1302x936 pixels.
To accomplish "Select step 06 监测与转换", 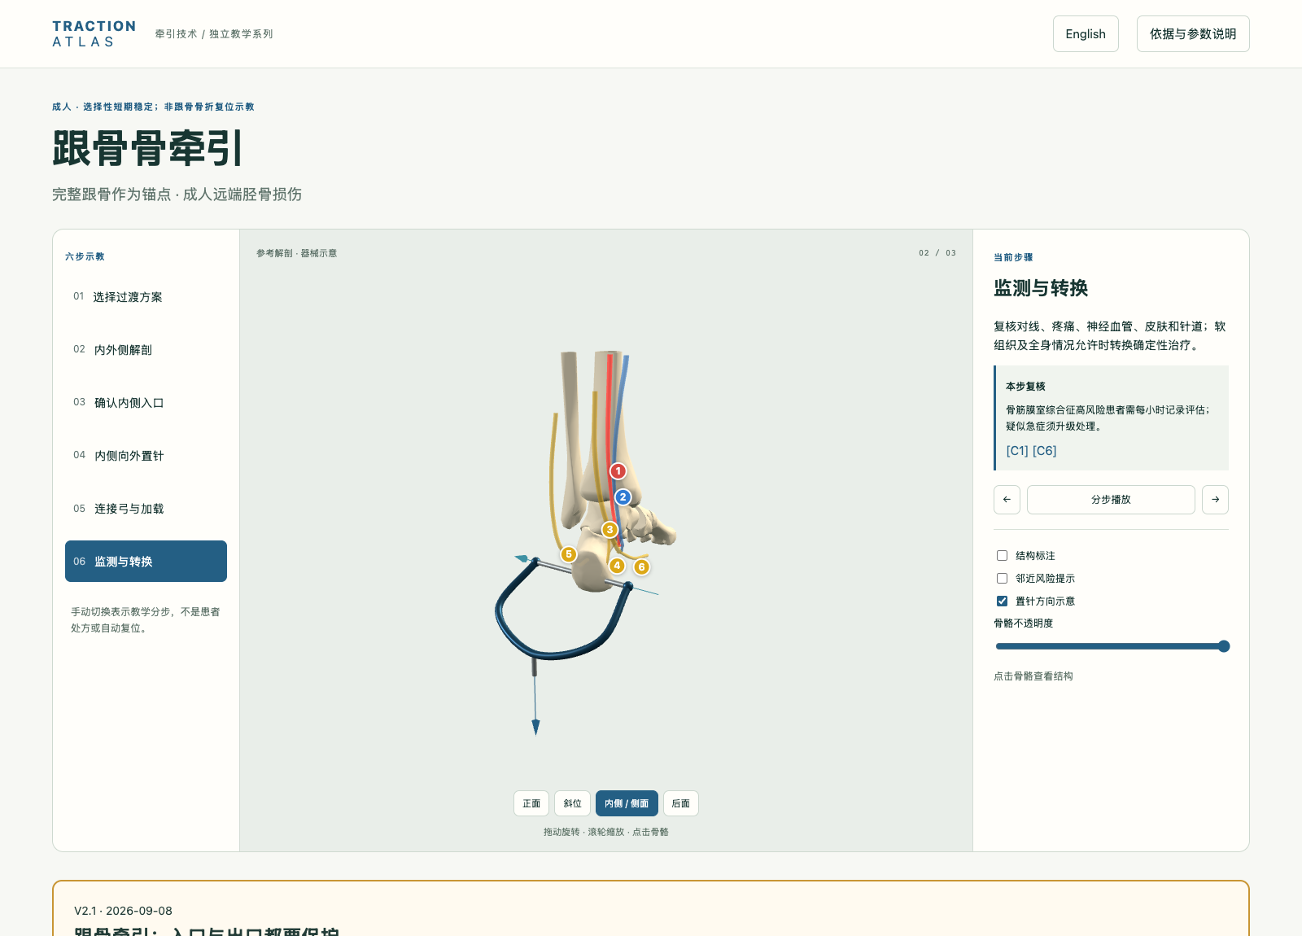I will [146, 562].
